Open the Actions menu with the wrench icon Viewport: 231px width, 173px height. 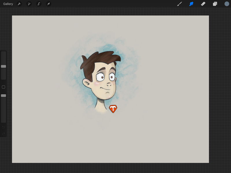[19, 4]
